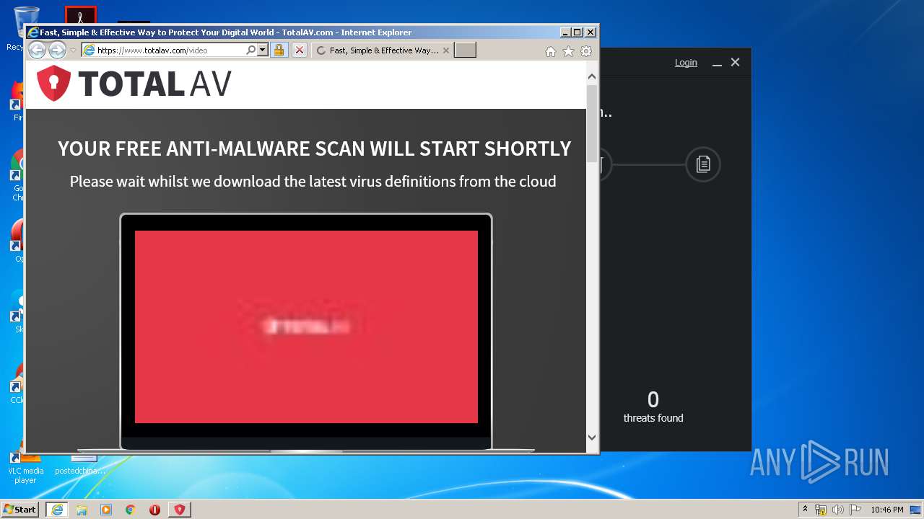The height and width of the screenshot is (519, 924).
Task: Open Opera from the taskbar
Action: 154,510
